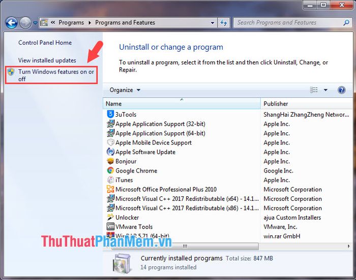Refresh the address bar location

(224, 23)
